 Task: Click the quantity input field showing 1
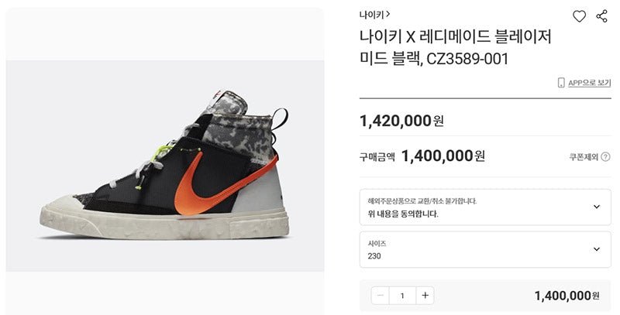coord(402,295)
